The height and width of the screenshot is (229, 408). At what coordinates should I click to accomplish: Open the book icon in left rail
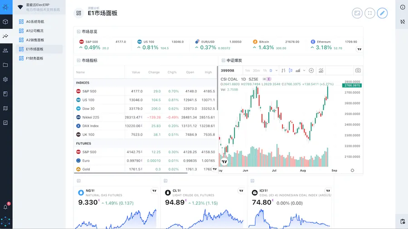click(x=5, y=94)
